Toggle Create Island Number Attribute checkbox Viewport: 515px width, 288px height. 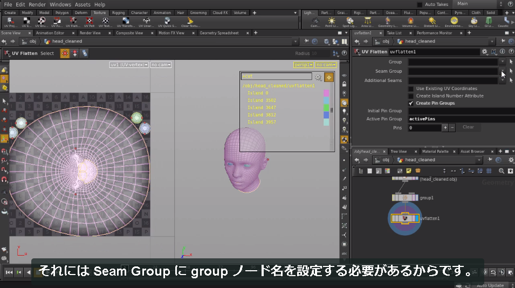click(x=411, y=96)
